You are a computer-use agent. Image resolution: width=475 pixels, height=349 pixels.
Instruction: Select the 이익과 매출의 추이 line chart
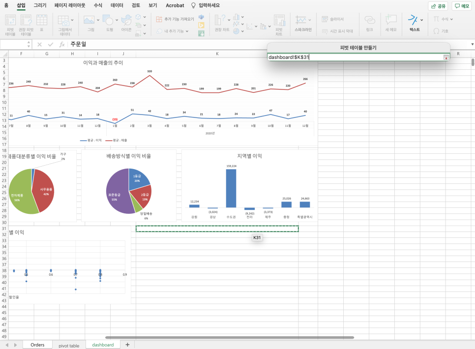click(163, 102)
